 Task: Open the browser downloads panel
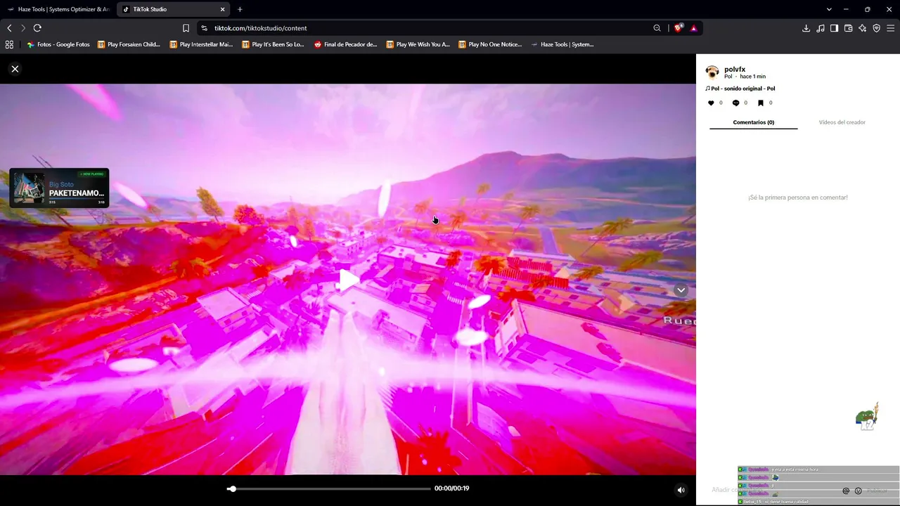tap(806, 28)
